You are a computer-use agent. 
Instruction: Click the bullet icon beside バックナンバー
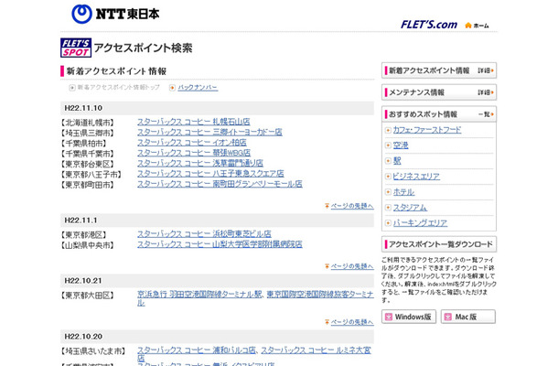pos(172,88)
